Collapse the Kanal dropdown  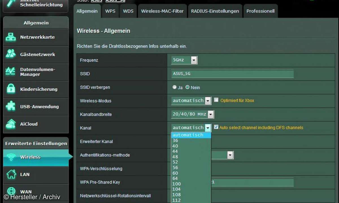[x=208, y=128]
